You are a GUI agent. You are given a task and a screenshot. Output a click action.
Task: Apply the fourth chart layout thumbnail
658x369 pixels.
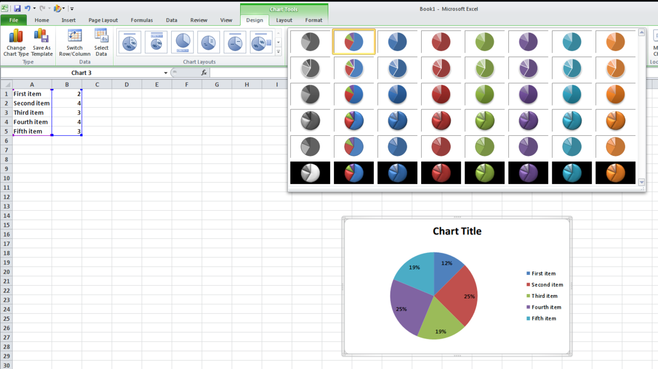(209, 42)
